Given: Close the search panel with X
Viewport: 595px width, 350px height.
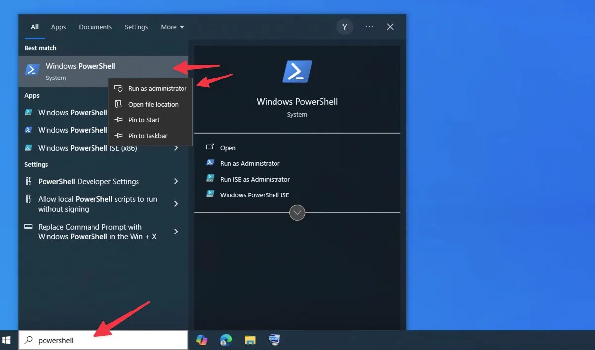Looking at the screenshot, I should pyautogui.click(x=390, y=27).
